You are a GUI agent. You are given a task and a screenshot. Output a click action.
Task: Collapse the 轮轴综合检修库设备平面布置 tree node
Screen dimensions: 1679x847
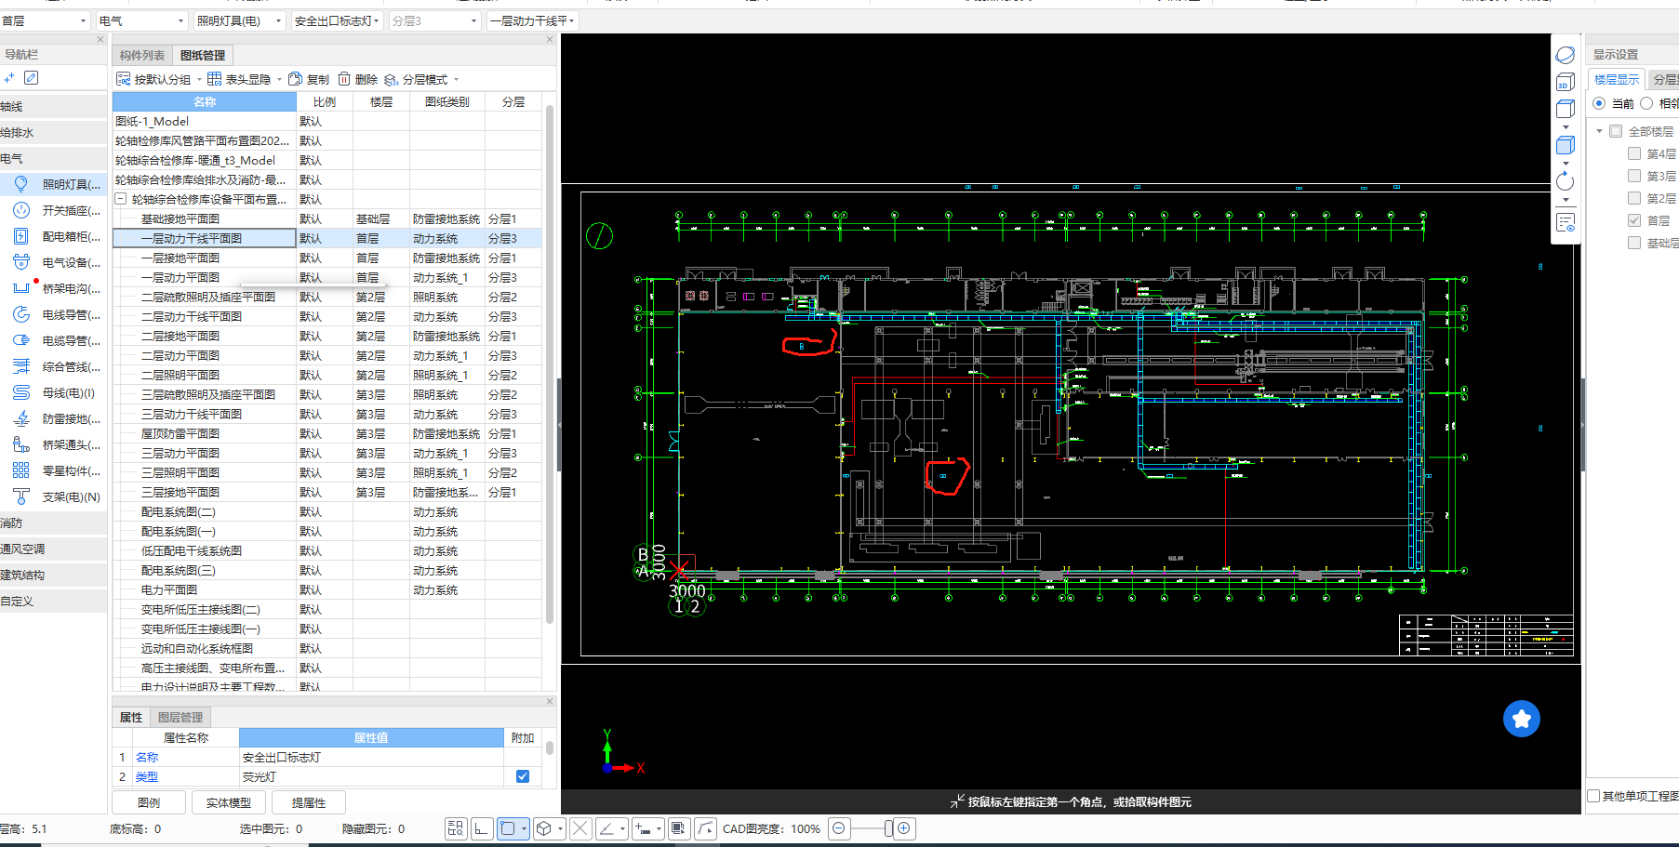click(120, 199)
